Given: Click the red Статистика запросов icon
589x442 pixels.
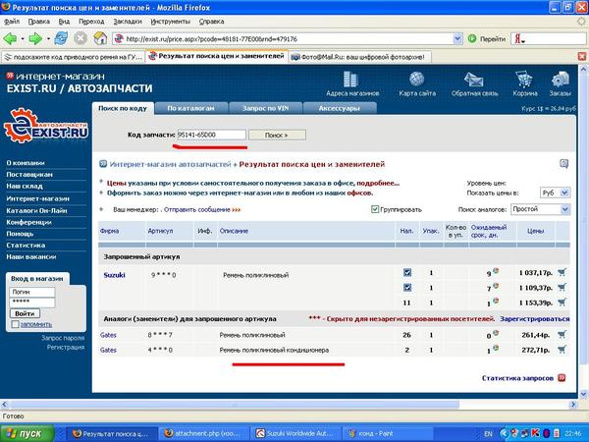Looking at the screenshot, I should click(562, 378).
